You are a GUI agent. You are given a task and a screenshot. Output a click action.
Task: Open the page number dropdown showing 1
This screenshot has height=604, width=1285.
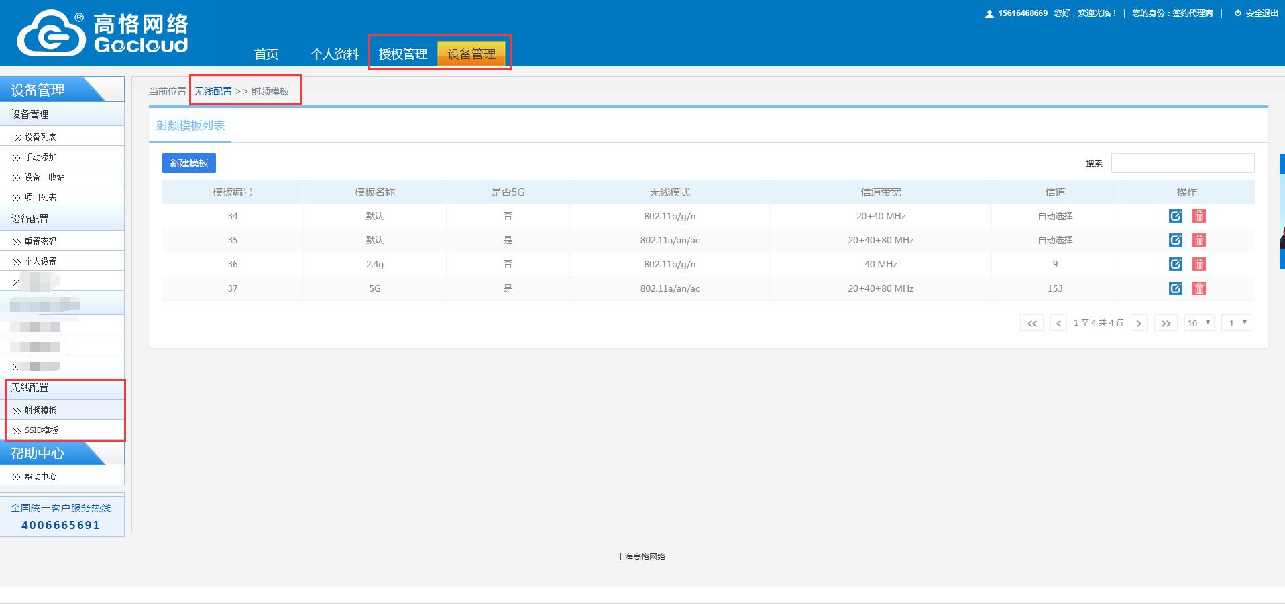[1236, 323]
